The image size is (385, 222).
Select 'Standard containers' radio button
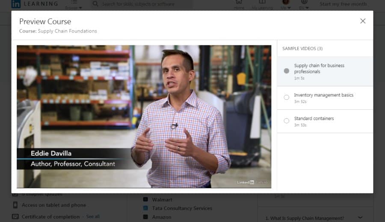[286, 121]
